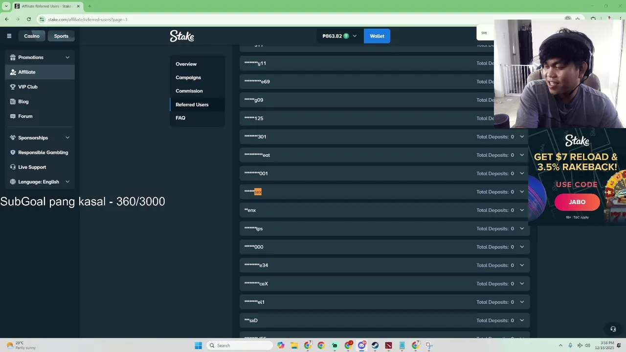Expand the Sponsorships submenu chevron
The height and width of the screenshot is (352, 626).
[x=67, y=138]
